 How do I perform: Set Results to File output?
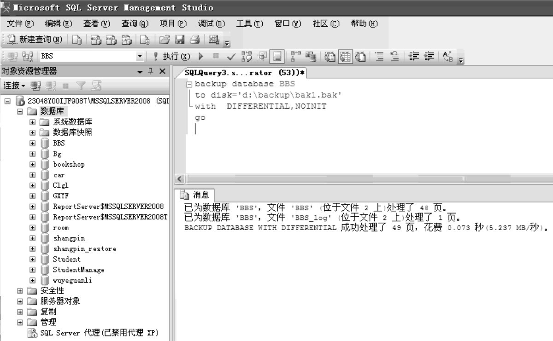(360, 57)
